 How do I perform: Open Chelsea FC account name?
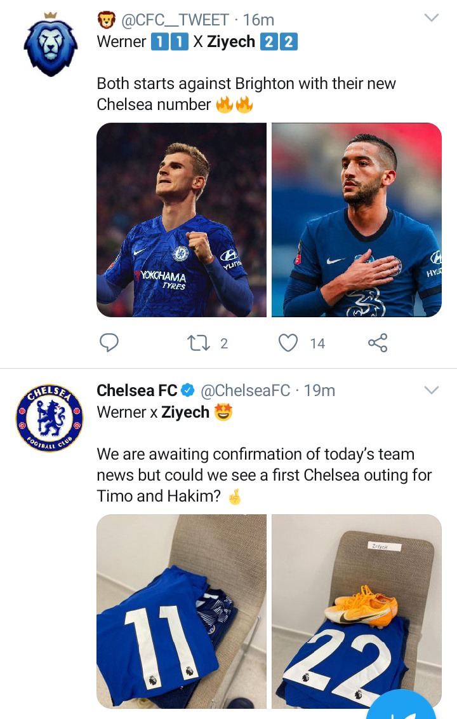(x=136, y=390)
